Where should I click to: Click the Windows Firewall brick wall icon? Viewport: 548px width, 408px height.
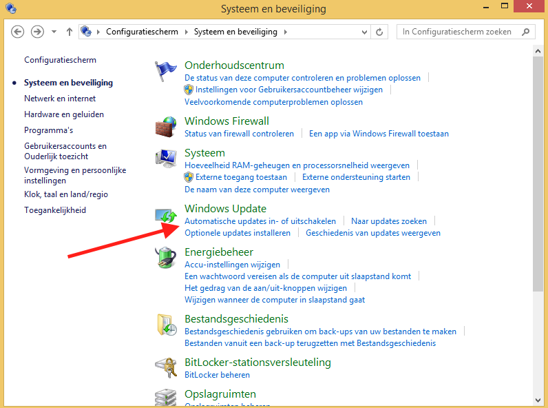click(166, 127)
